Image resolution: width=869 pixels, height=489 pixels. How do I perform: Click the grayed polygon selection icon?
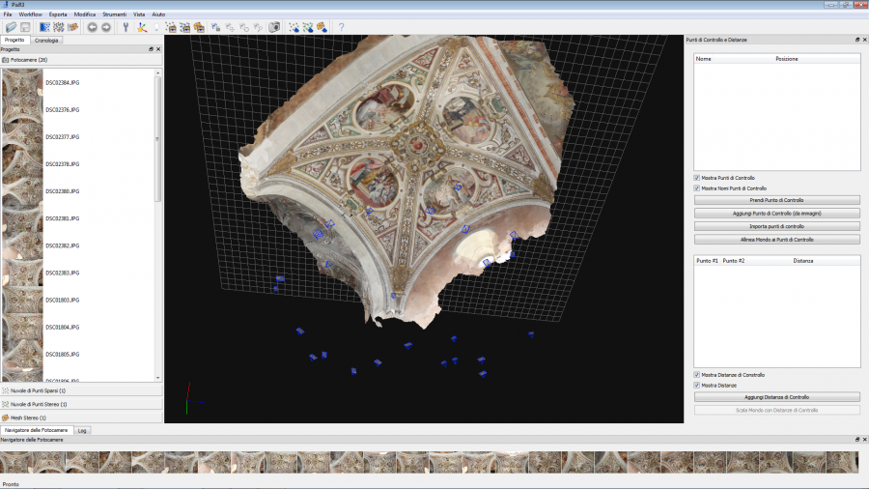click(x=244, y=27)
